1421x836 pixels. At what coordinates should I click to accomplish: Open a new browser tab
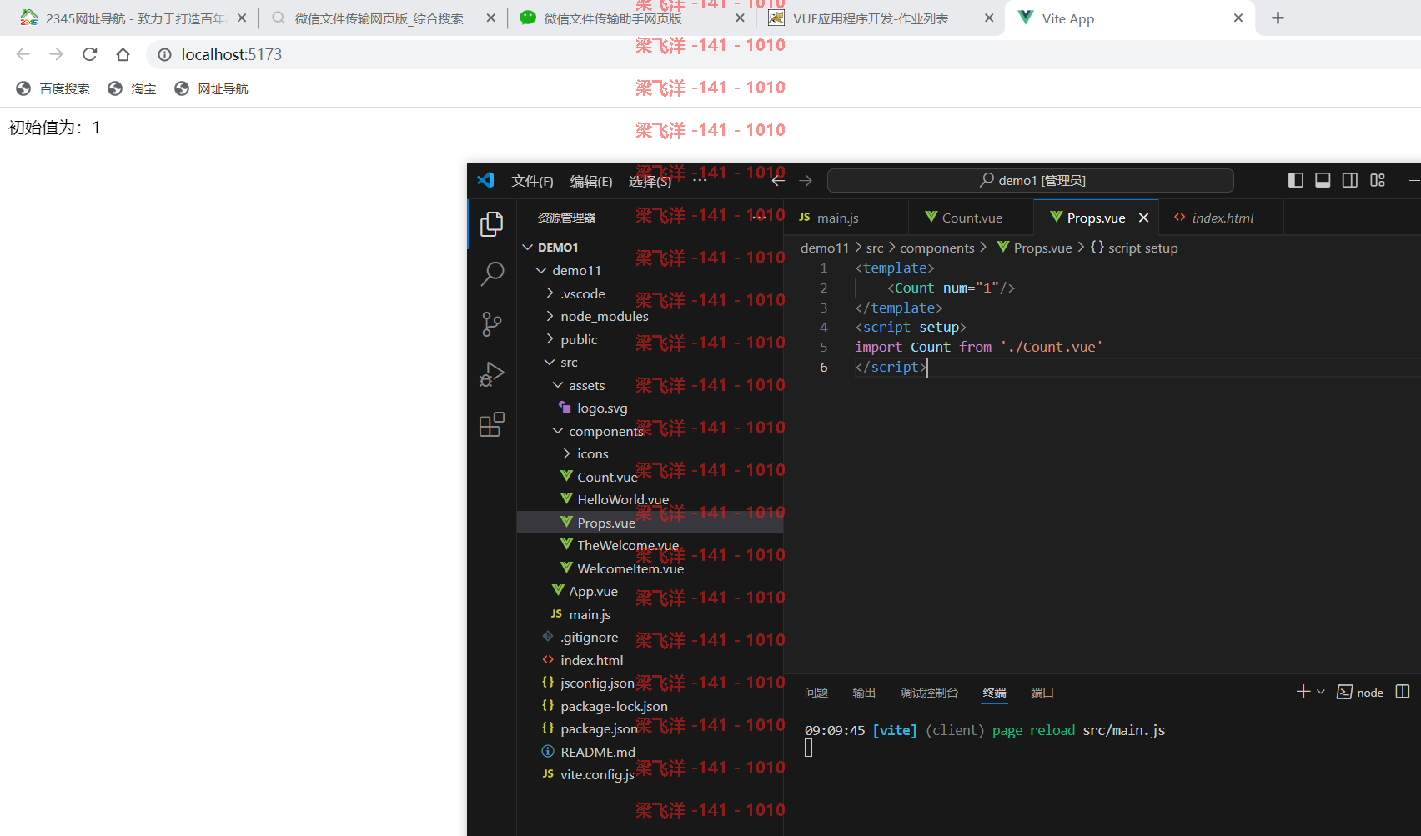pyautogui.click(x=1278, y=18)
